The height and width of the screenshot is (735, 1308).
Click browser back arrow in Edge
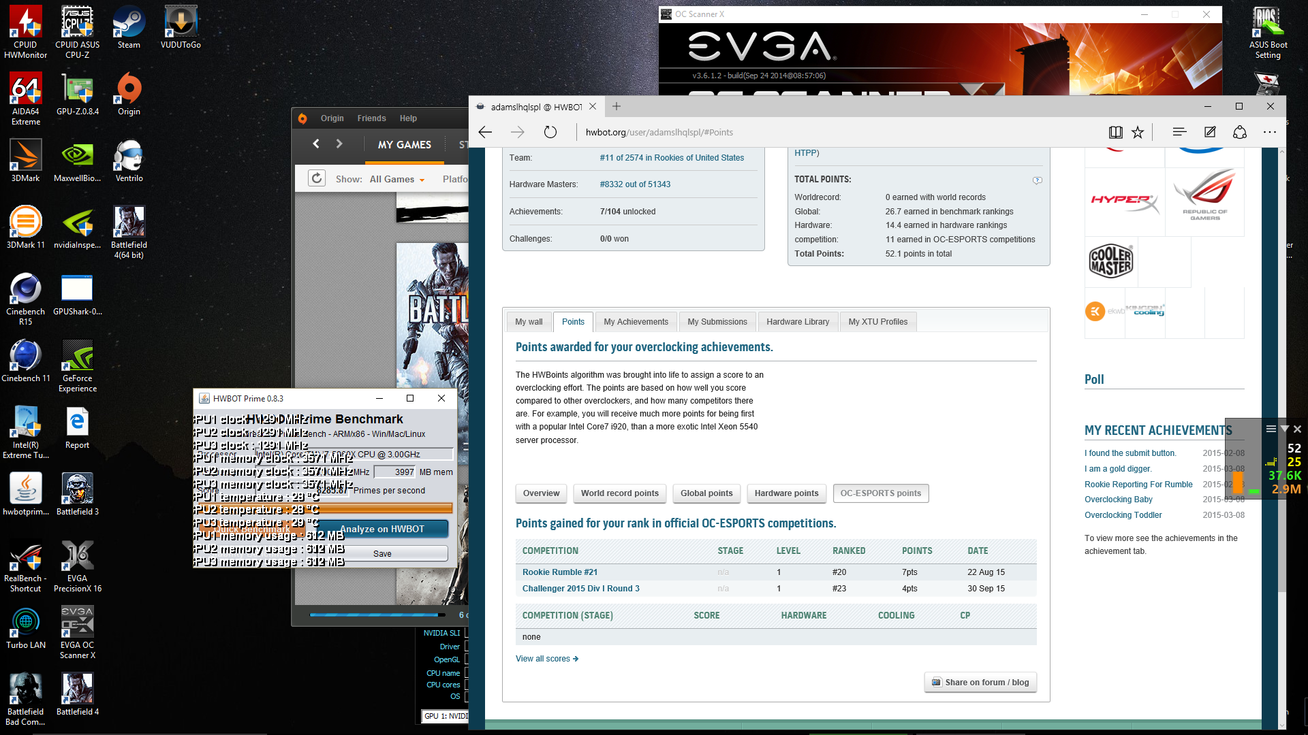click(485, 132)
